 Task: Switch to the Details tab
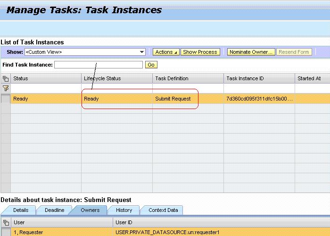(20, 210)
